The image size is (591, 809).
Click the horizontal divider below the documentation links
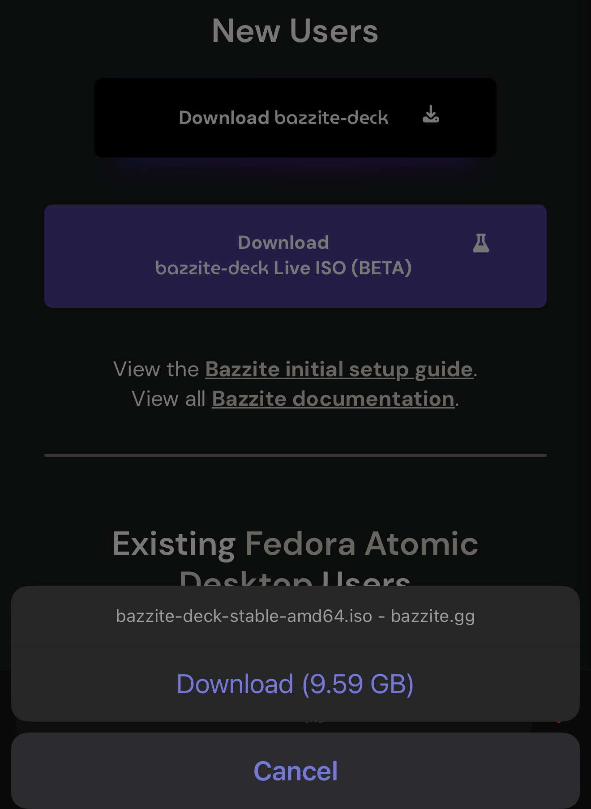[295, 455]
